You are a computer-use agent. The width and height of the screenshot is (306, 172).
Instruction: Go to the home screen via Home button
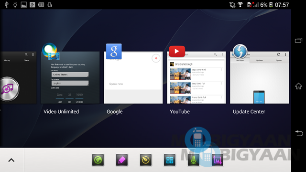tap(298, 86)
